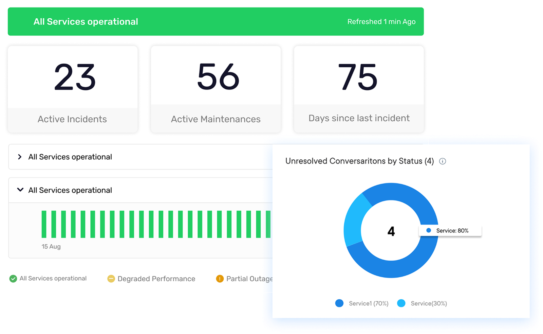This screenshot has height=334, width=543.
Task: Open the Active Incidents card
Action: tap(73, 89)
